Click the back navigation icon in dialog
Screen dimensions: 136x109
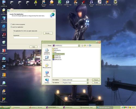[x=82, y=46]
